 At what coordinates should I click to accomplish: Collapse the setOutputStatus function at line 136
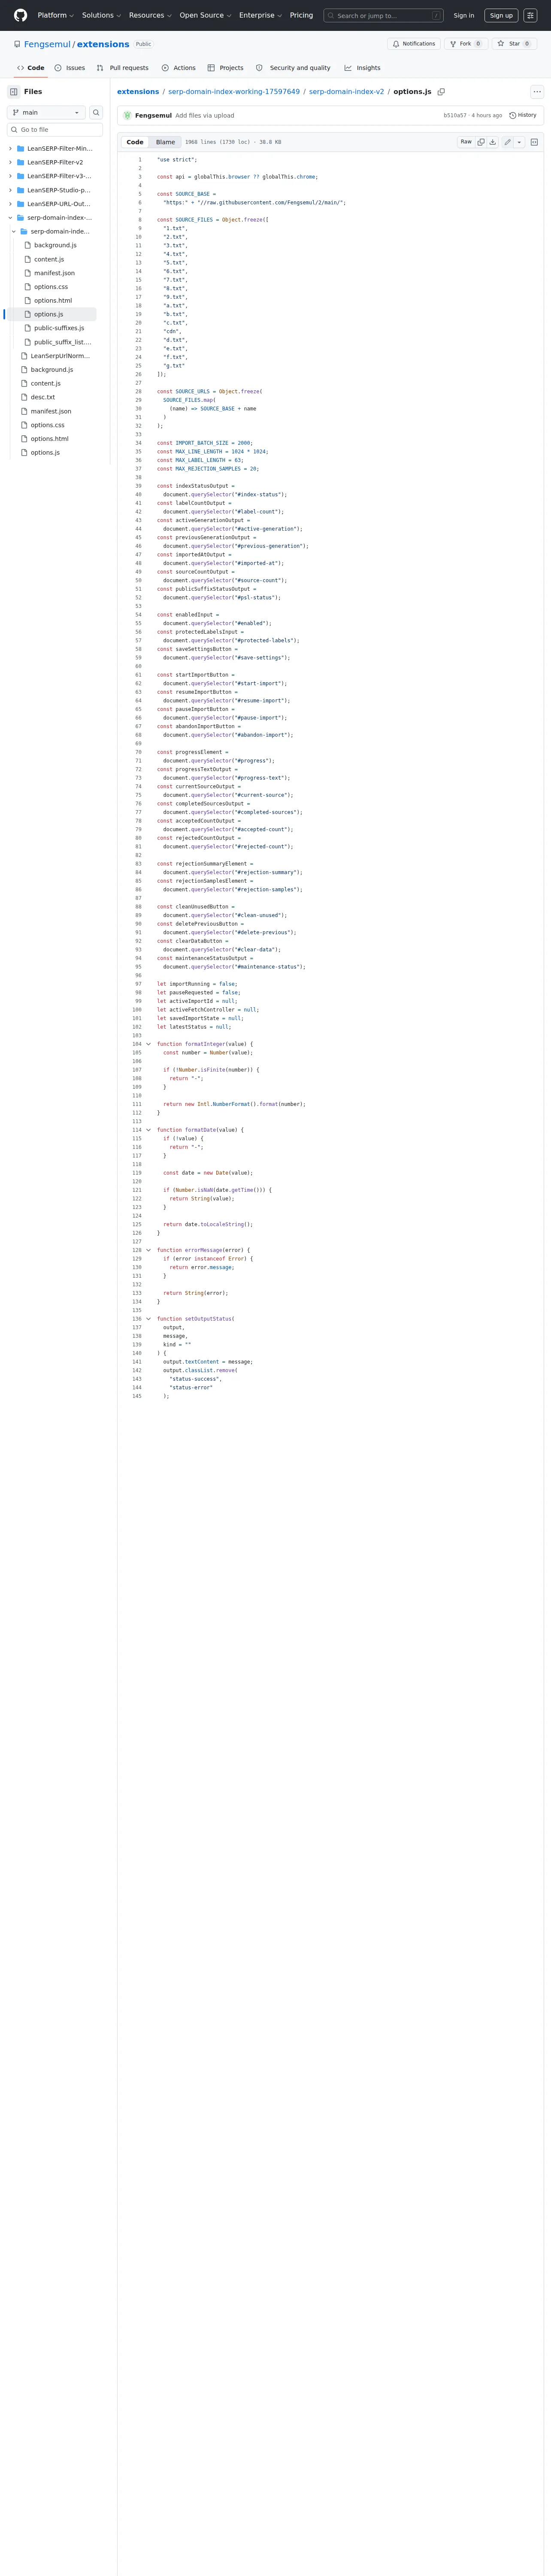tap(149, 1319)
